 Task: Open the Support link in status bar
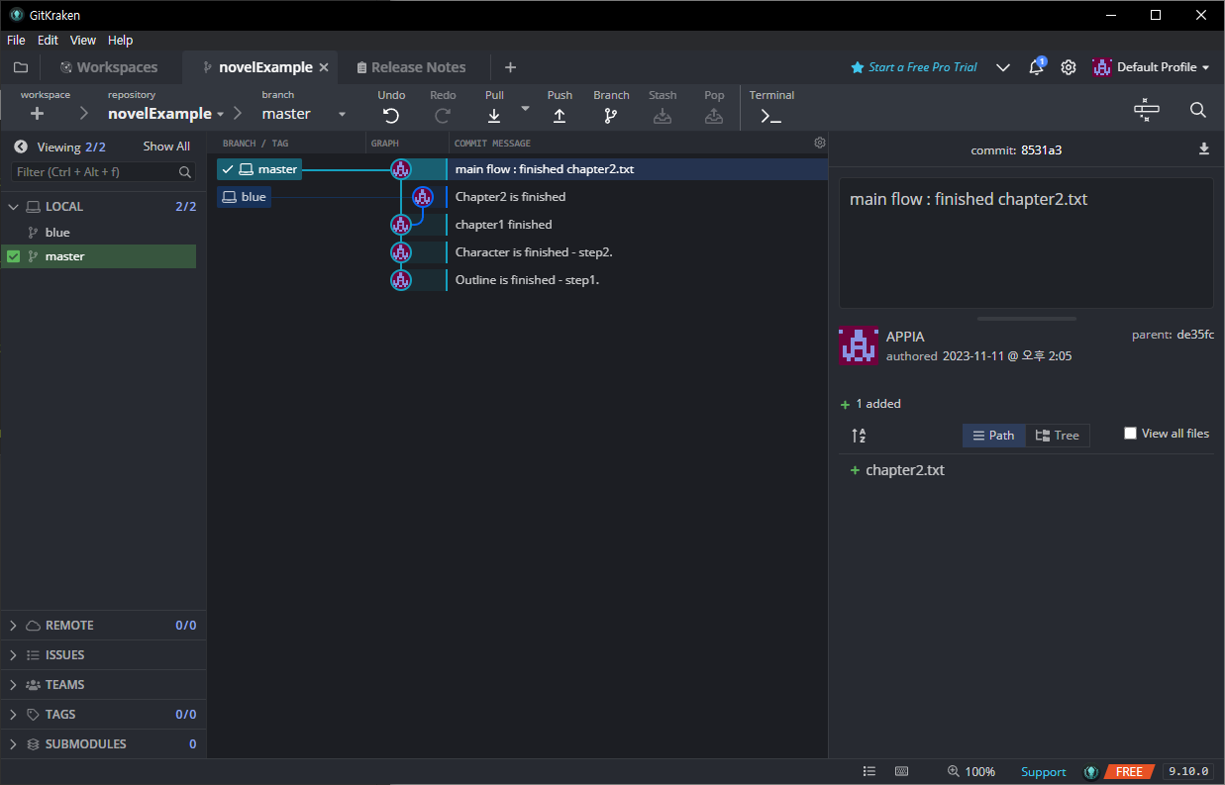(x=1044, y=772)
